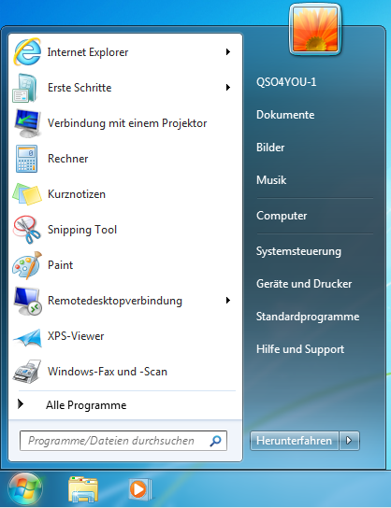Launch the Rechner calculator icon

point(26,159)
